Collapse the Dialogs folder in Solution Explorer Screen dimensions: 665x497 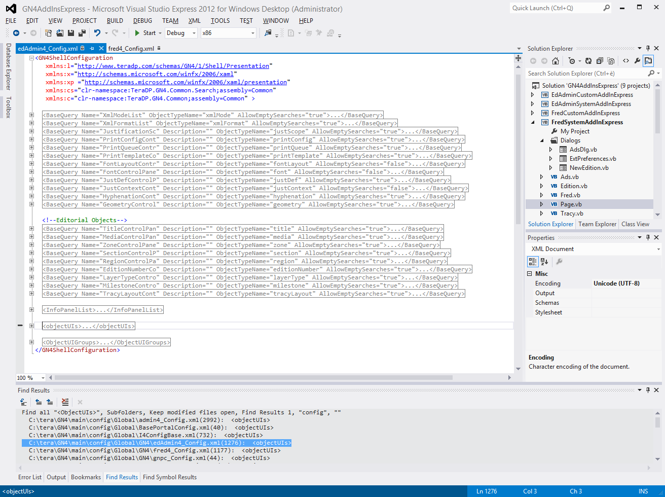[542, 140]
